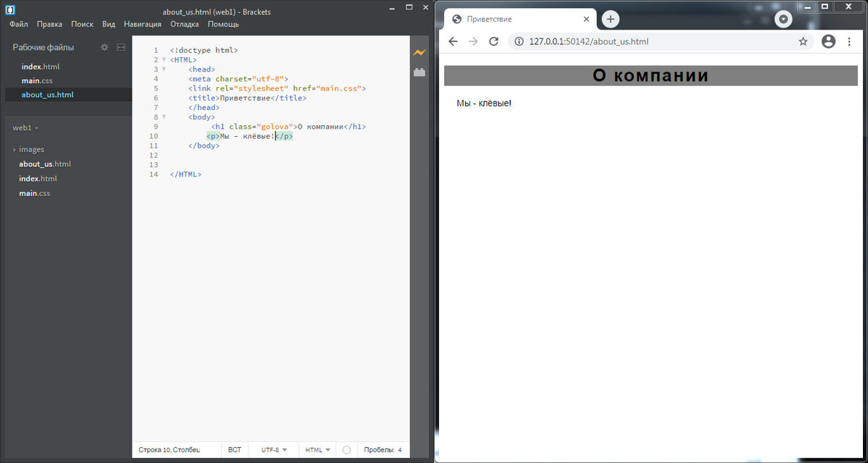Click the Chrome tab search arrow
Image resolution: width=868 pixels, height=463 pixels.
(x=783, y=19)
